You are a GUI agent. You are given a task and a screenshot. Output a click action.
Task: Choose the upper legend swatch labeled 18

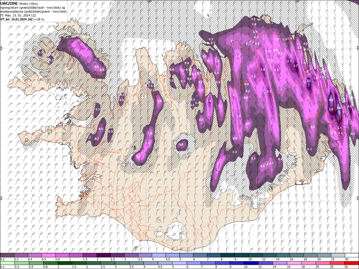click(310, 255)
